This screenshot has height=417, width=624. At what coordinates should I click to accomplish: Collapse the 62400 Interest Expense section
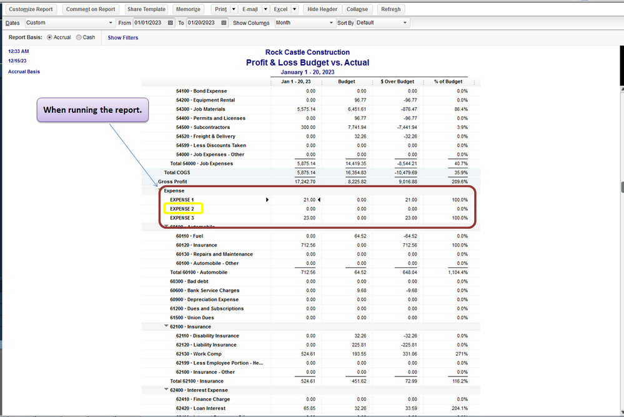click(x=166, y=390)
